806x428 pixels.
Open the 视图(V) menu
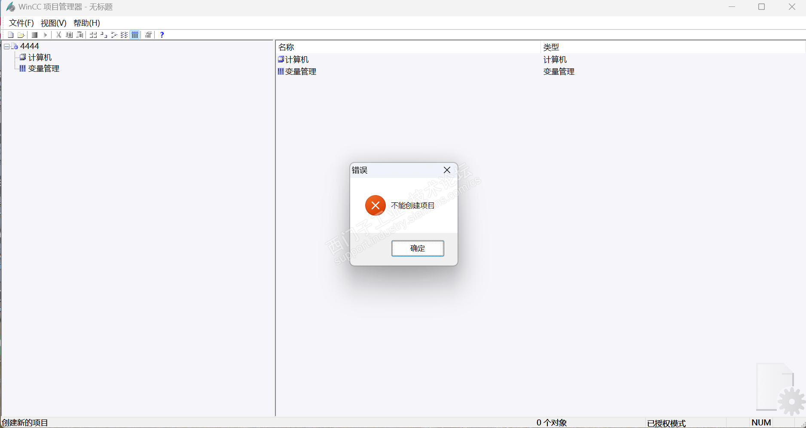coord(54,23)
